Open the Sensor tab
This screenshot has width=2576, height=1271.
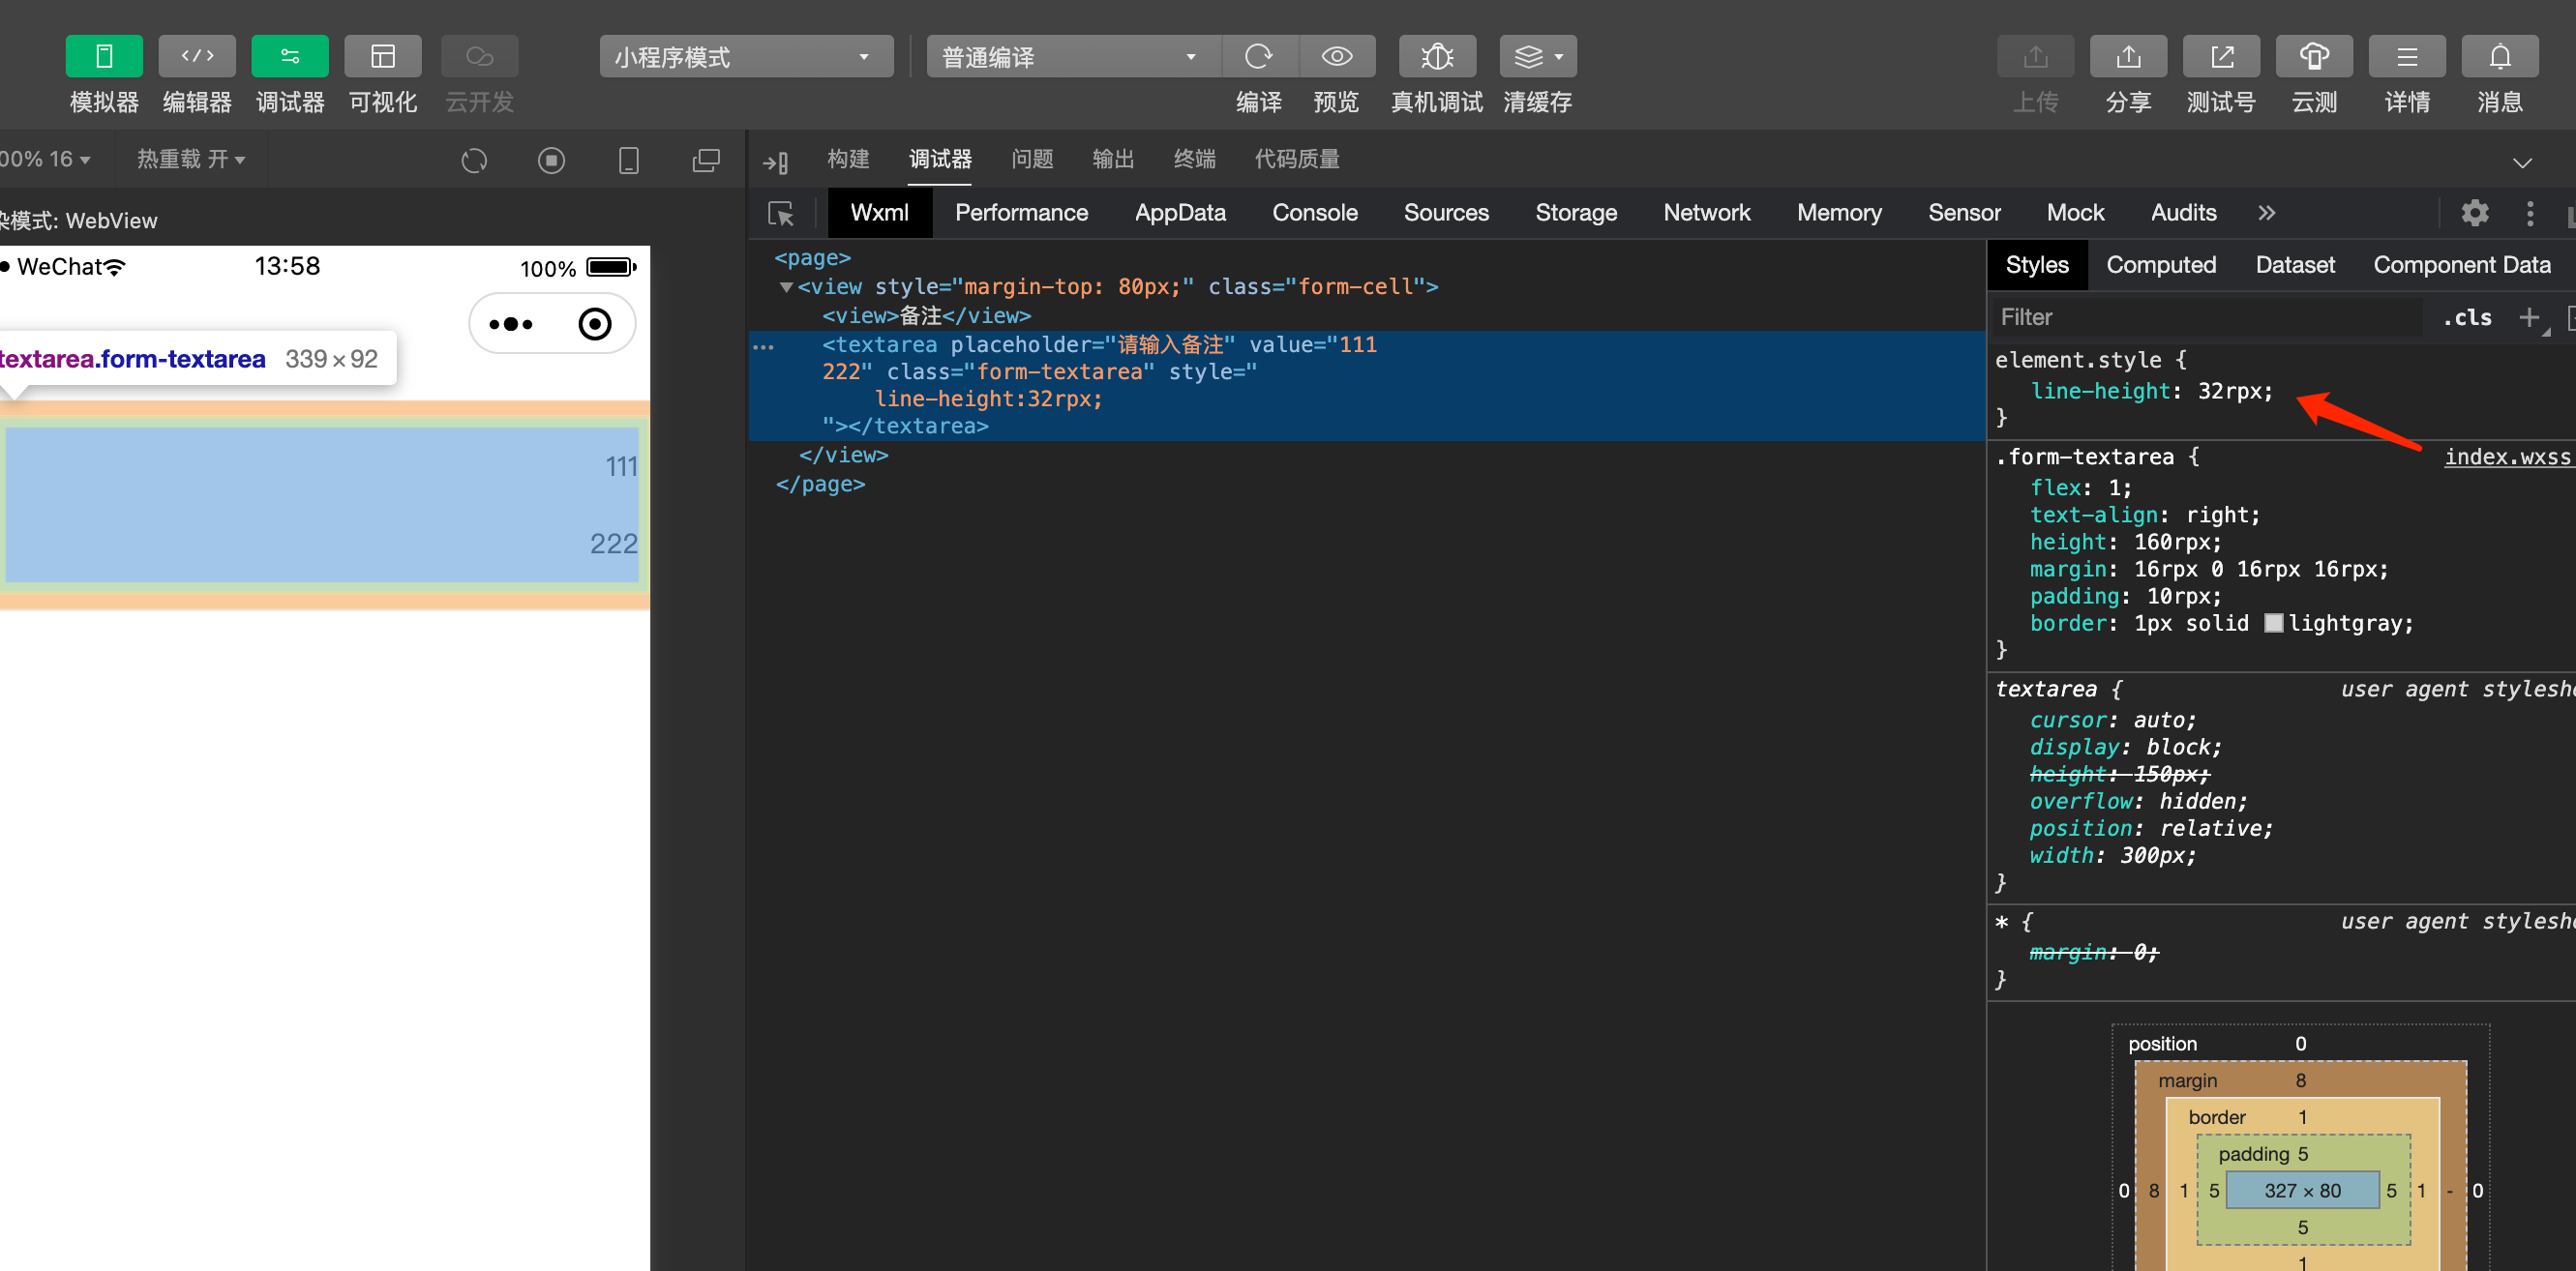1964,213
